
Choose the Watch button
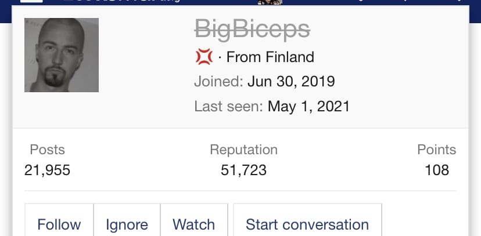click(x=194, y=224)
